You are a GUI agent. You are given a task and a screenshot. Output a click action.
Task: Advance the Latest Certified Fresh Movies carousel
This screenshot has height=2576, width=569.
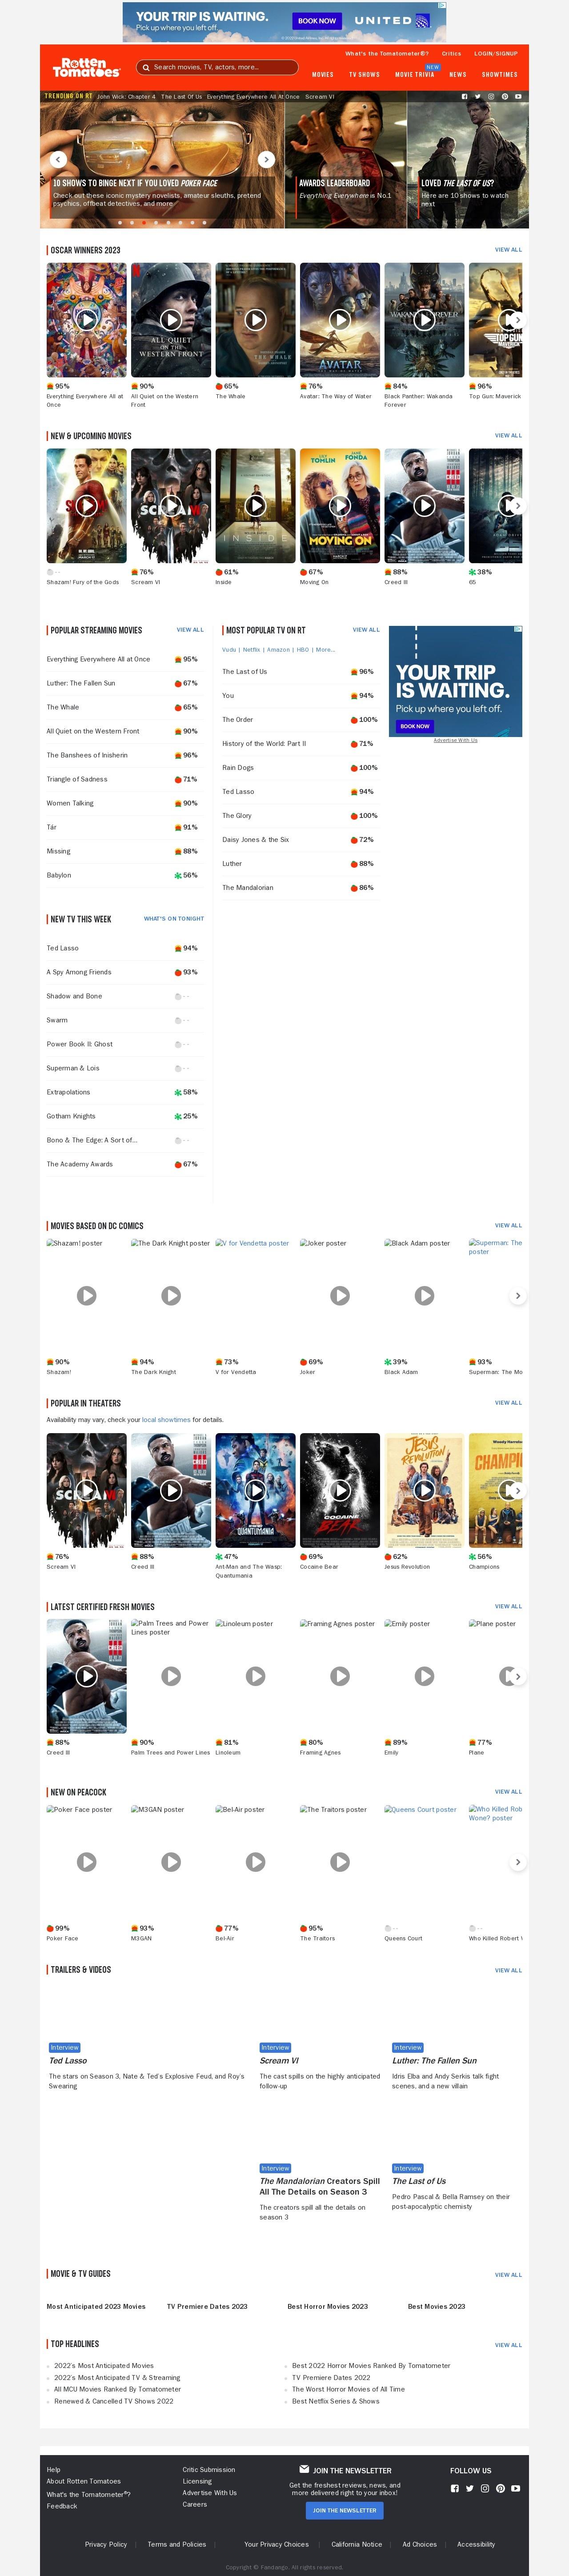click(x=517, y=1676)
